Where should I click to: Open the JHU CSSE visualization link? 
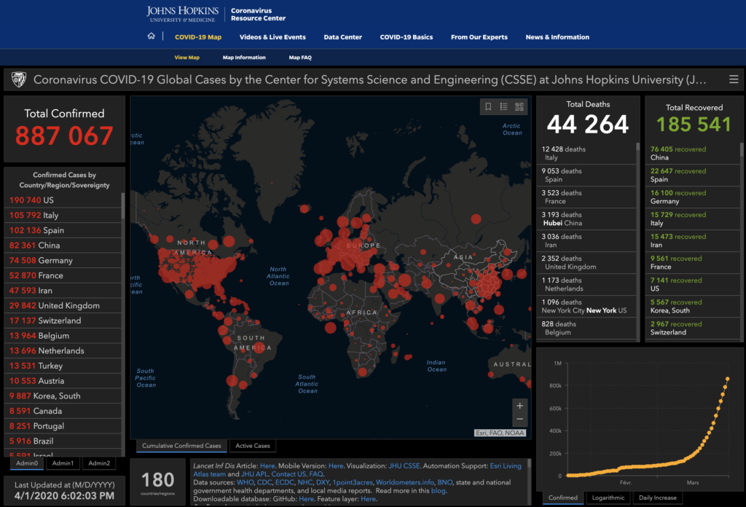404,466
